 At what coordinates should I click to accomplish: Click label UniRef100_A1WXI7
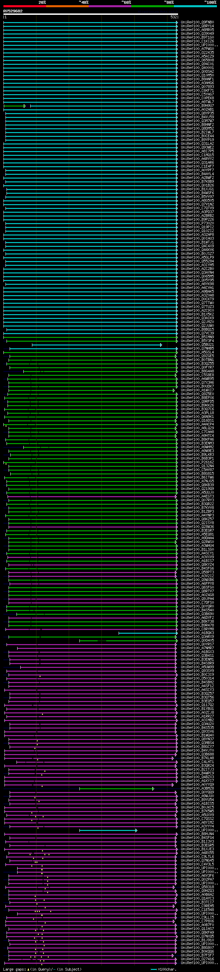tap(197, 390)
